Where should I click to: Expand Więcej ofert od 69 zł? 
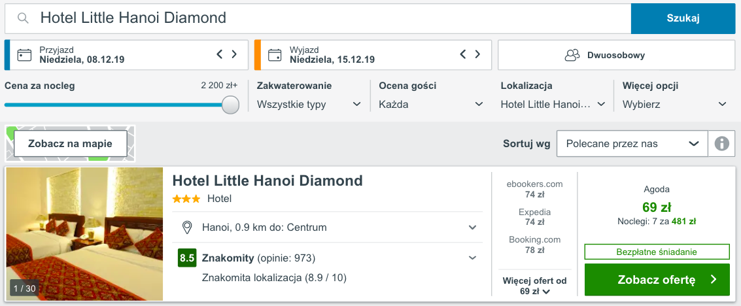[x=534, y=286]
